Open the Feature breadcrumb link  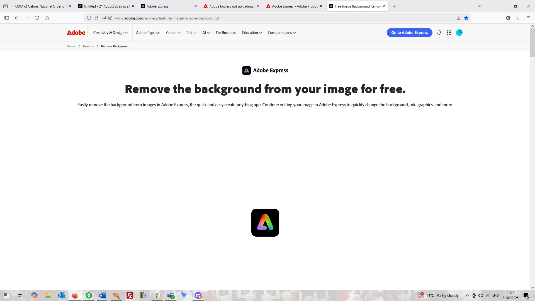(x=88, y=46)
